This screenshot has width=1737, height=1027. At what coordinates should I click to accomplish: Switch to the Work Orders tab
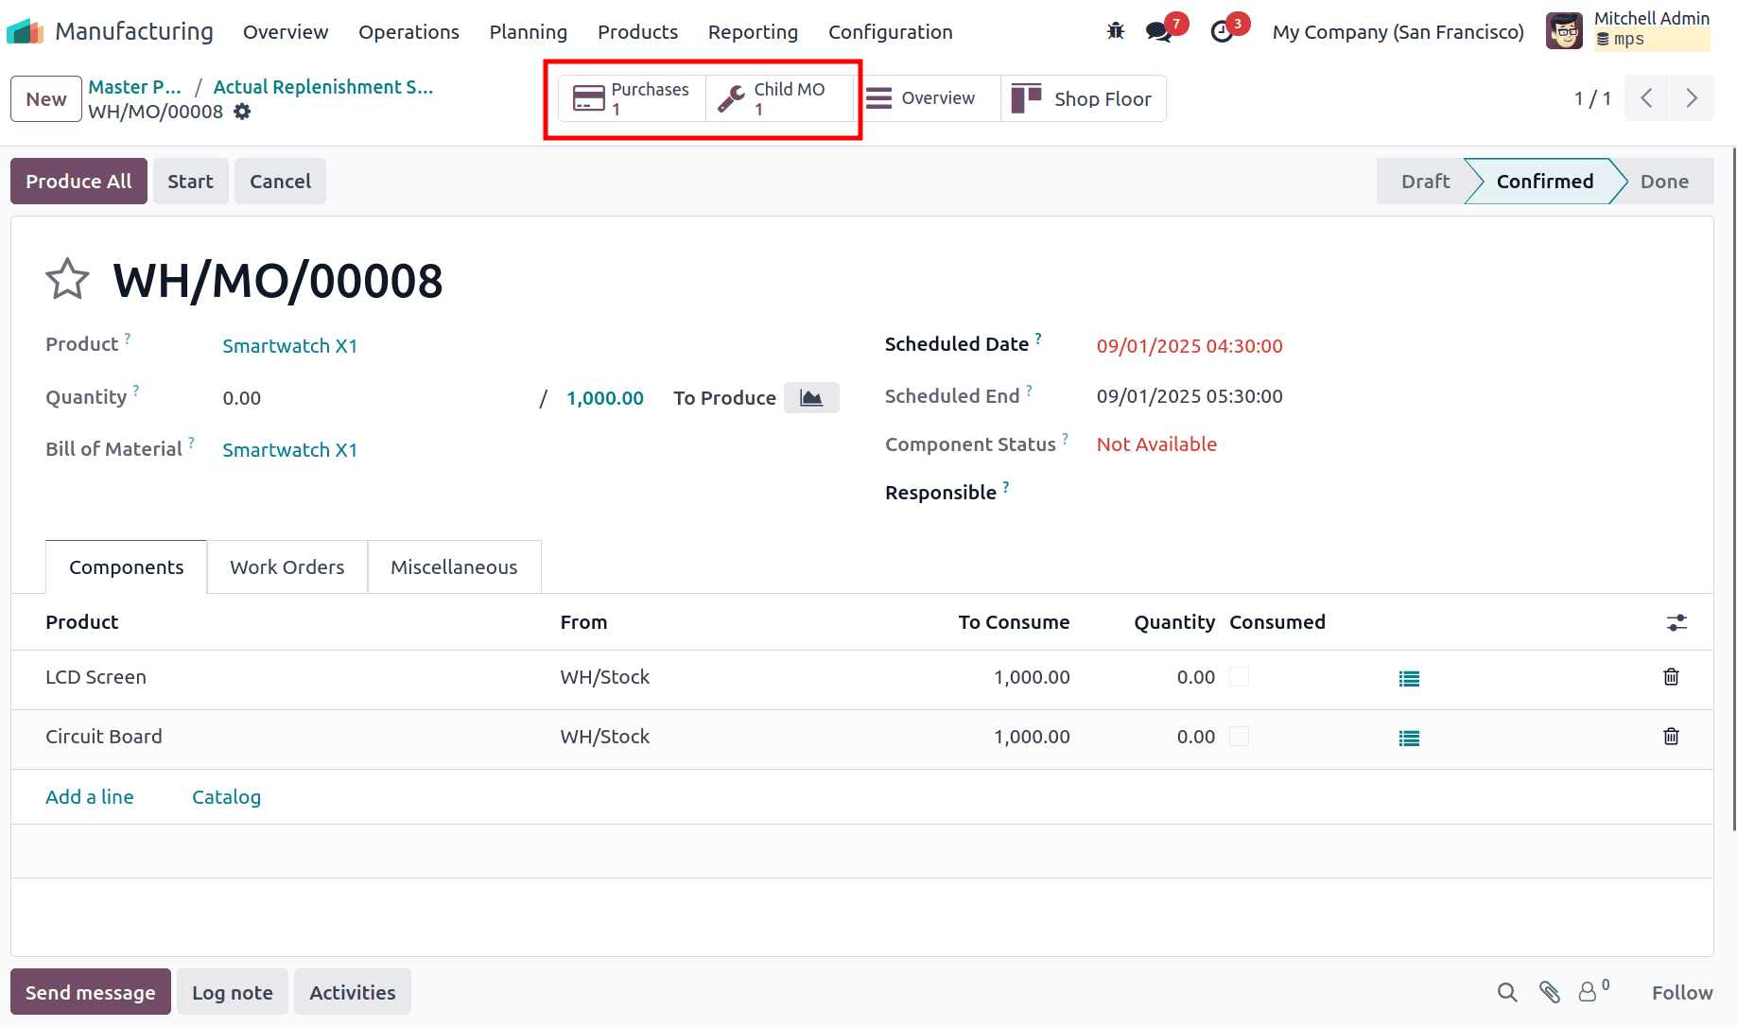click(287, 566)
